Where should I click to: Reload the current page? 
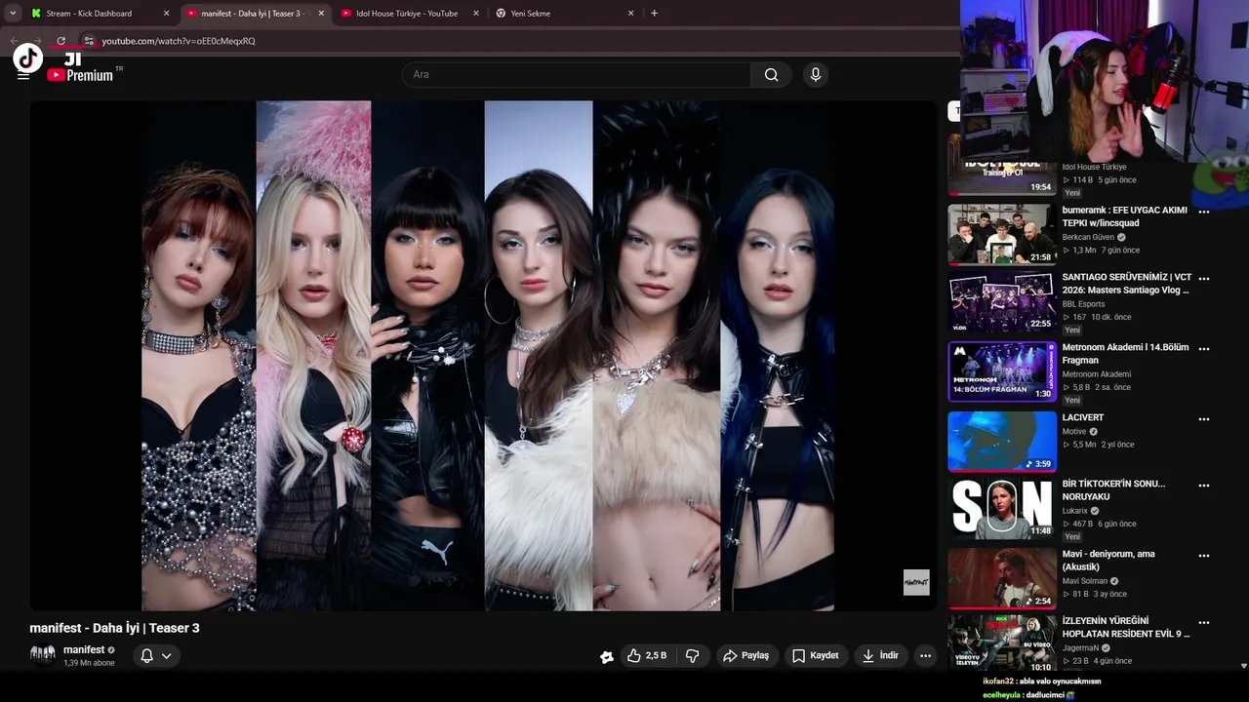click(x=60, y=41)
